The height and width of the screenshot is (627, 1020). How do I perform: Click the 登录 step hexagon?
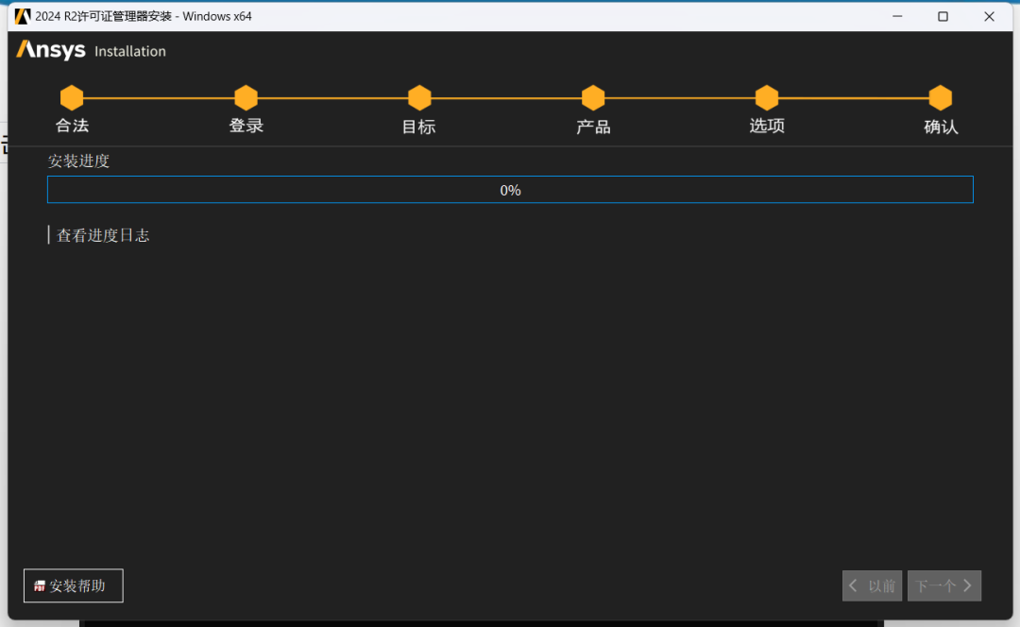[x=246, y=97]
